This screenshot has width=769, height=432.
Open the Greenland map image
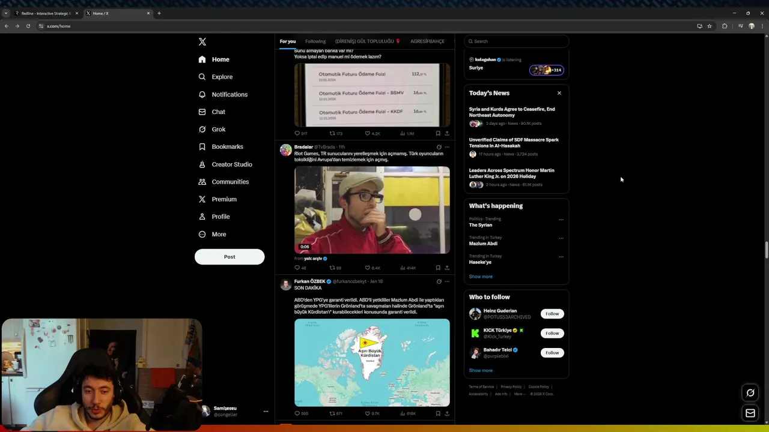pyautogui.click(x=372, y=362)
